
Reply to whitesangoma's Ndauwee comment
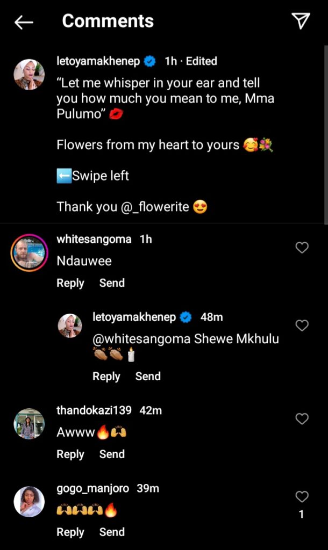click(70, 283)
